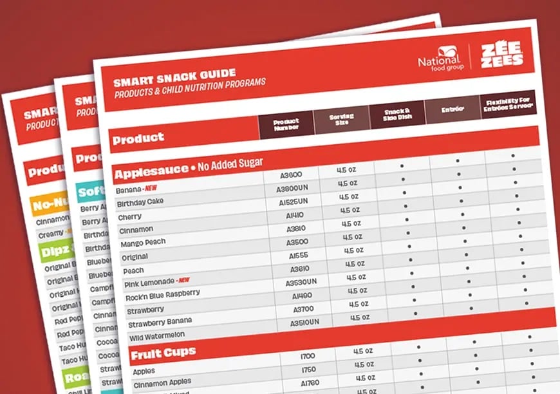Click the NEW tag beside Pink Lemonade
The width and height of the screenshot is (560, 394).
183,280
